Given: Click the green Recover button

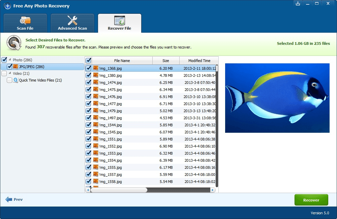Looking at the screenshot, I should pos(311,199).
